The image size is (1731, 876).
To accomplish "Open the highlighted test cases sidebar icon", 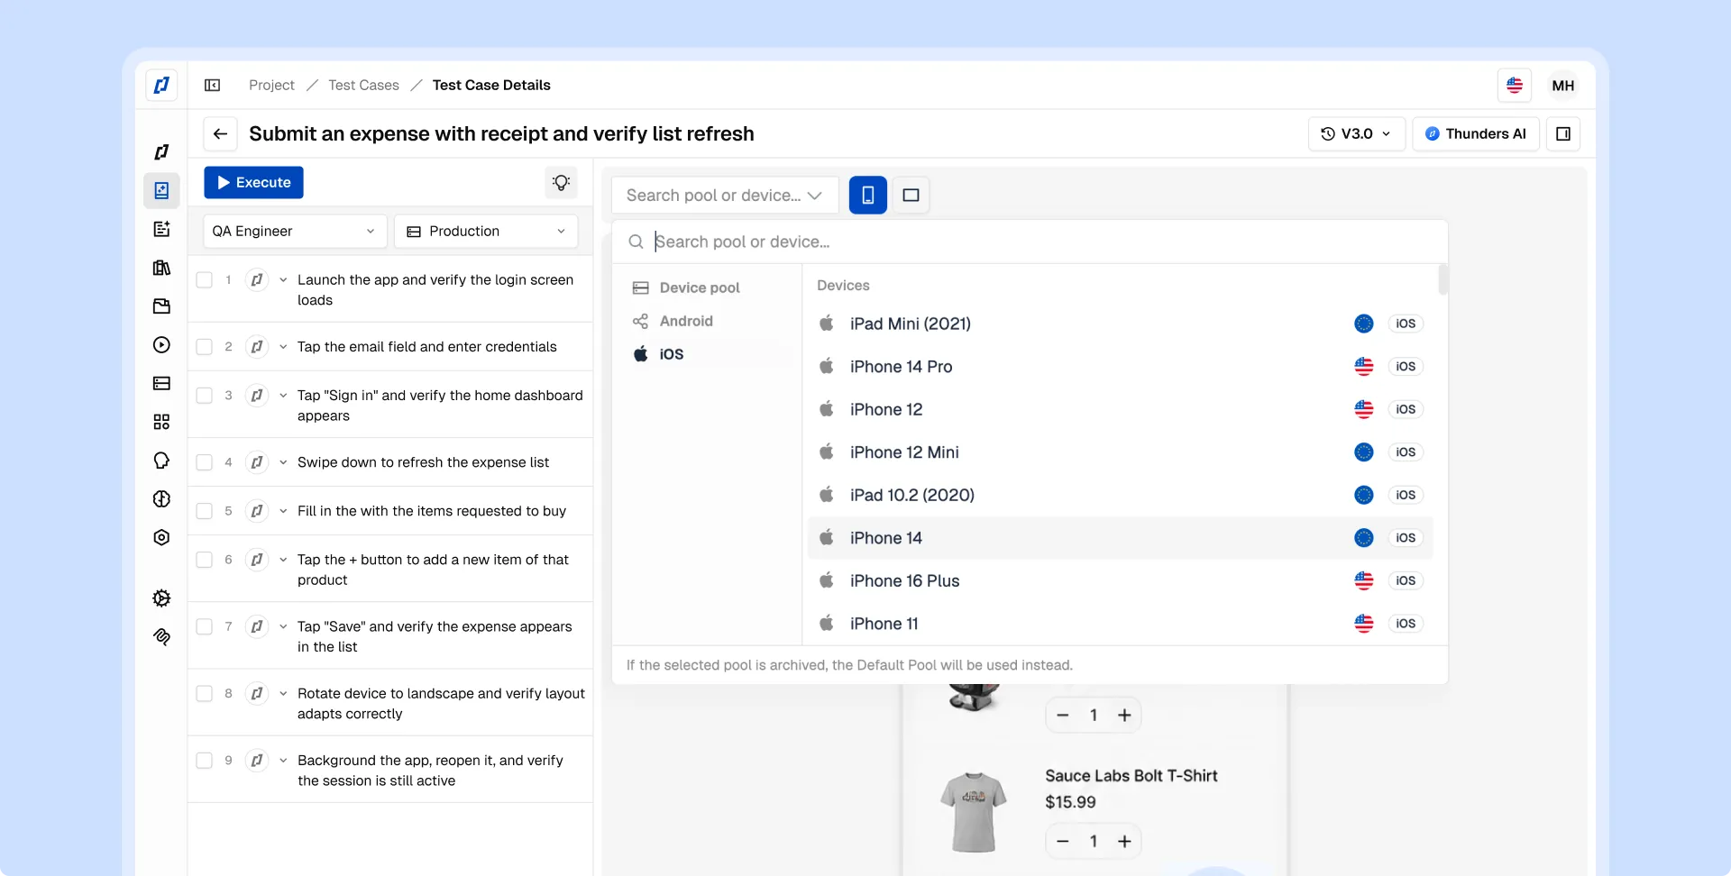I will pos(161,190).
